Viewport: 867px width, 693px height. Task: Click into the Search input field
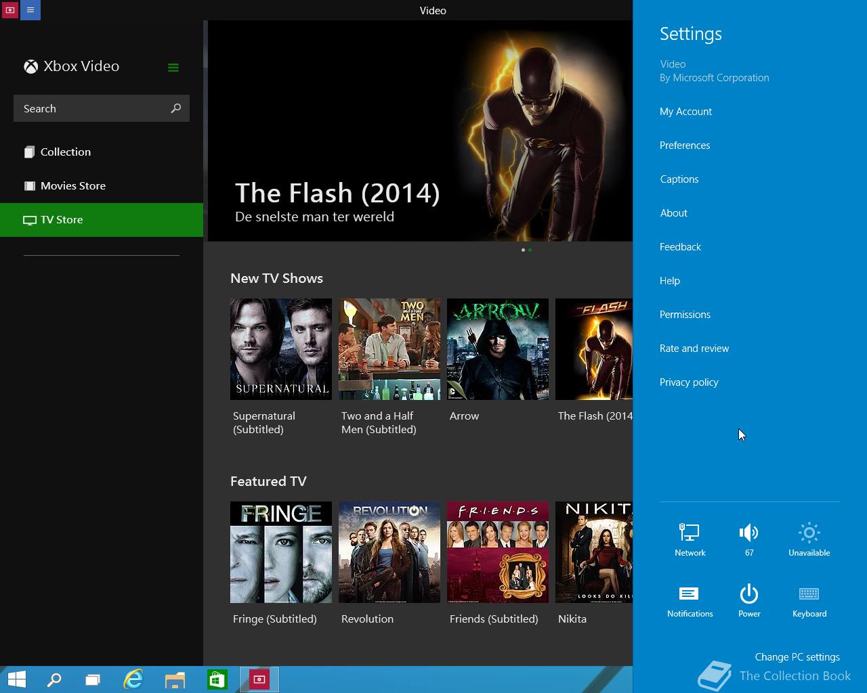pyautogui.click(x=102, y=108)
